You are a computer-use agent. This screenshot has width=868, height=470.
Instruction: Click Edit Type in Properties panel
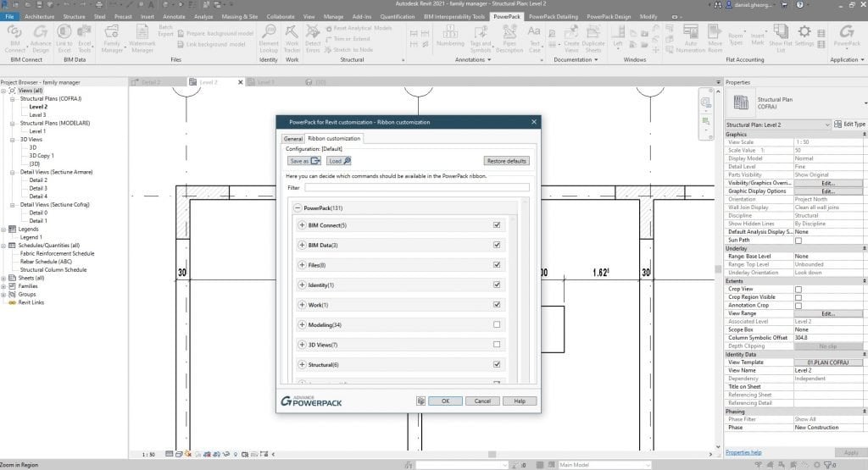(x=849, y=124)
